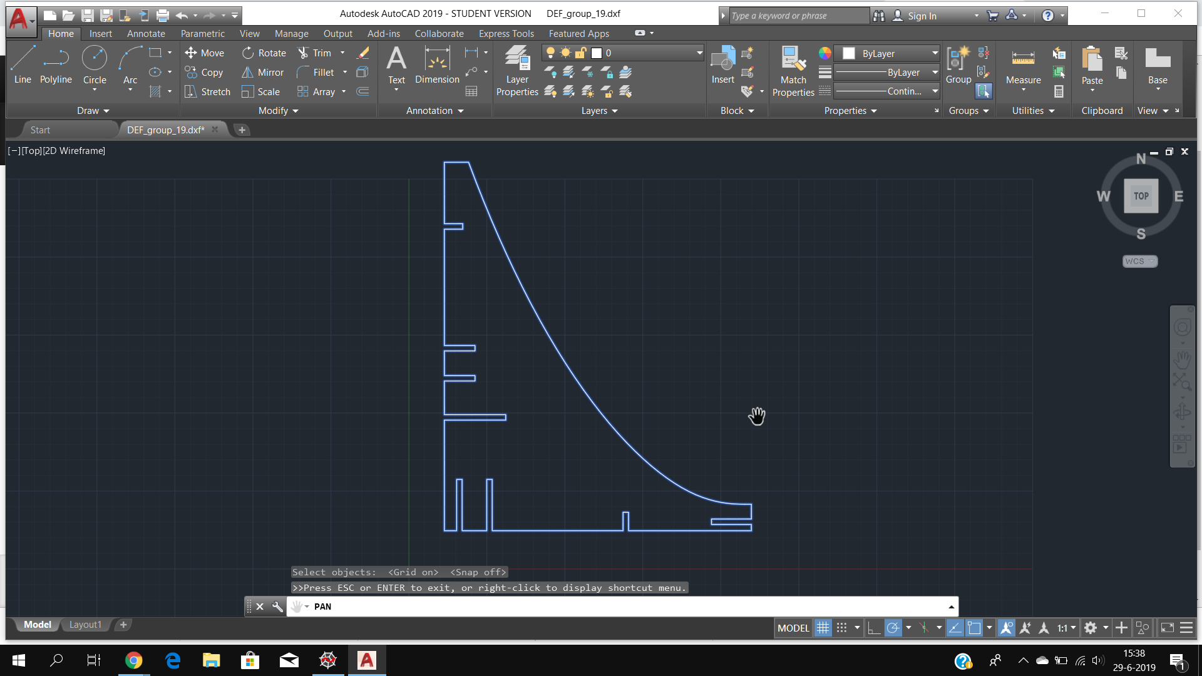Activate the Stretch command
The width and height of the screenshot is (1202, 676).
point(208,92)
